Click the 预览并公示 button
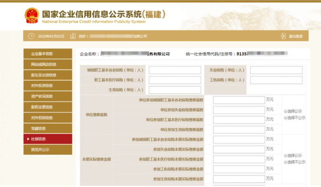The image size is (321, 187). (x=47, y=150)
